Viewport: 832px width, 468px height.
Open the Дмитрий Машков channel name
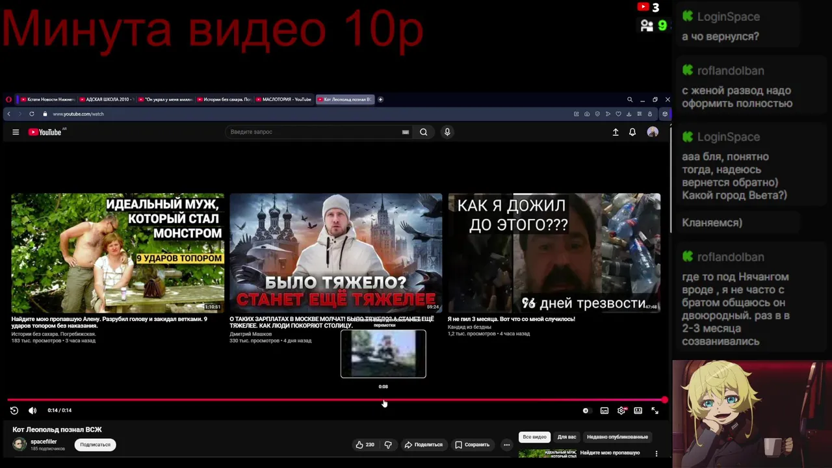tap(250, 334)
